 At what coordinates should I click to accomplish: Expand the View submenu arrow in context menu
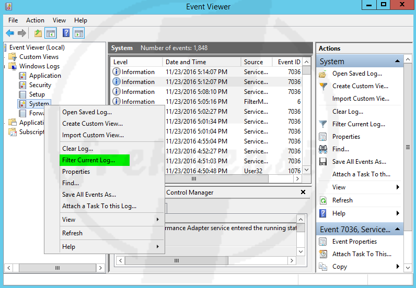point(158,219)
